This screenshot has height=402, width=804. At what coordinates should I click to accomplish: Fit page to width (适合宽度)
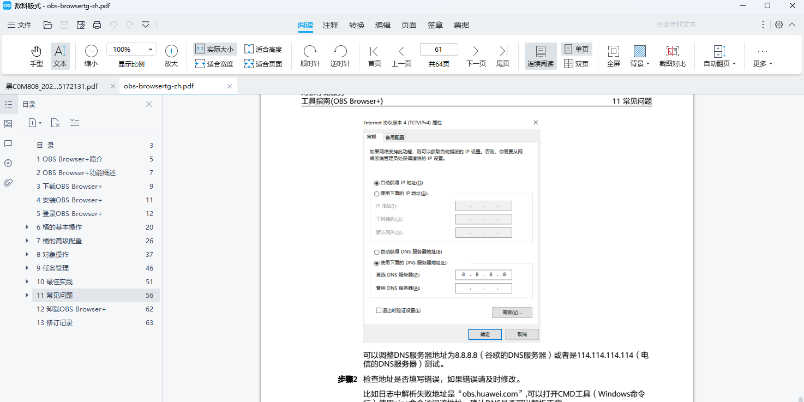(x=214, y=64)
